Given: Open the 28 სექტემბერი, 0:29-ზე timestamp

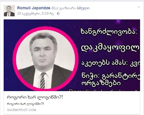Looking at the screenshot, I should point(35,14).
